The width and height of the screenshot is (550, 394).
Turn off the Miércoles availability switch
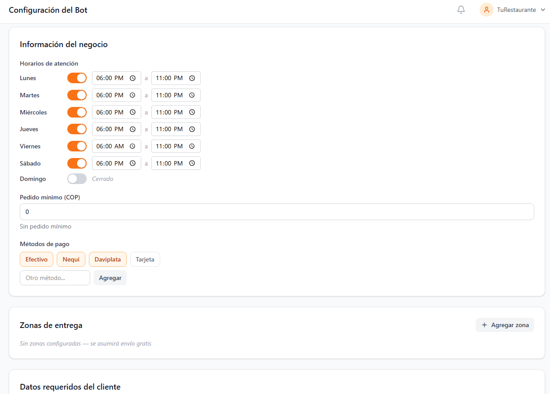click(77, 112)
